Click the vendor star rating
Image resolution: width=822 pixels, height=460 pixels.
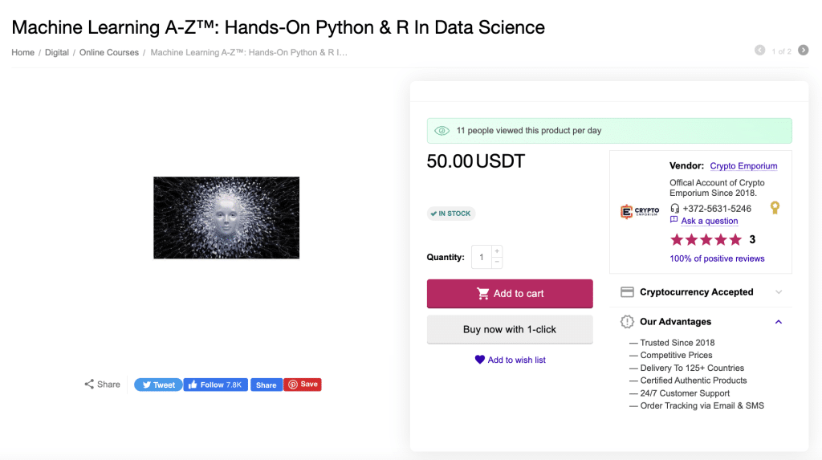coord(706,240)
